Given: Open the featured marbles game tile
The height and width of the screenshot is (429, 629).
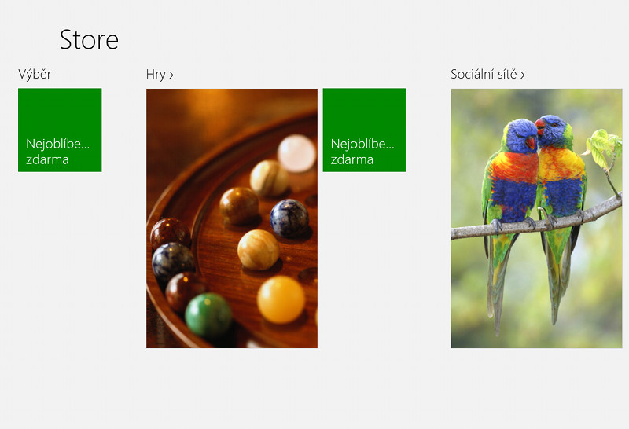Looking at the screenshot, I should coord(232,218).
